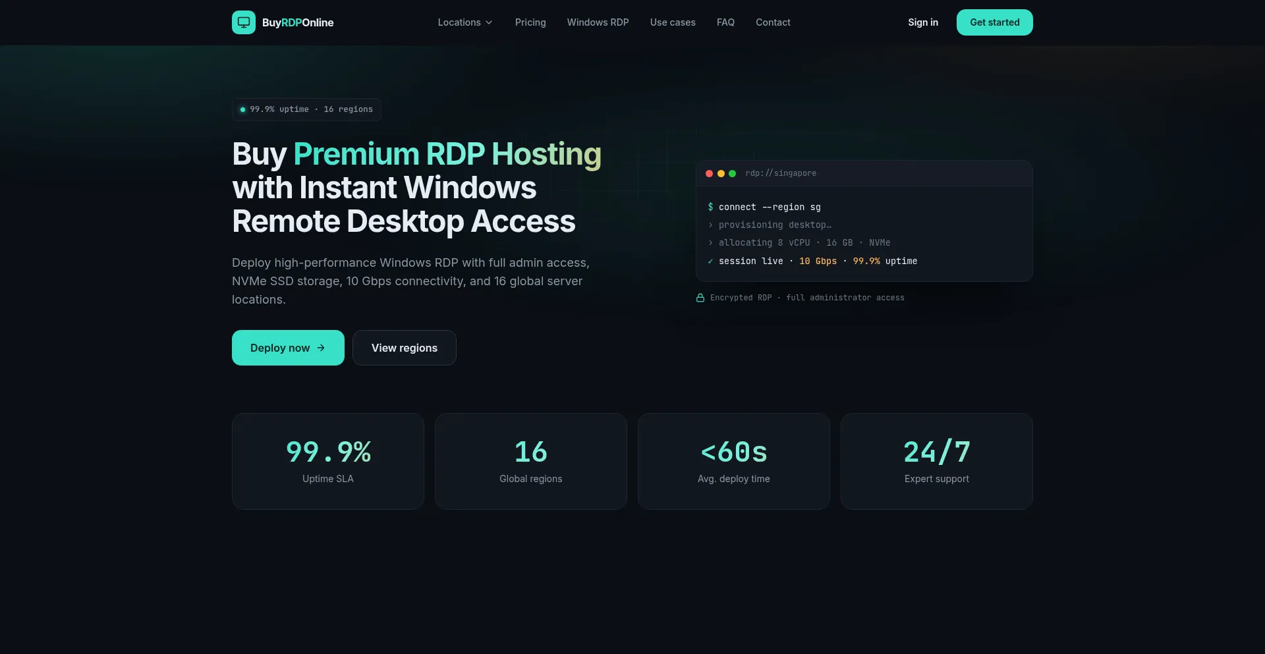1265x654 pixels.
Task: Click the Deploy now button
Action: [x=288, y=348]
